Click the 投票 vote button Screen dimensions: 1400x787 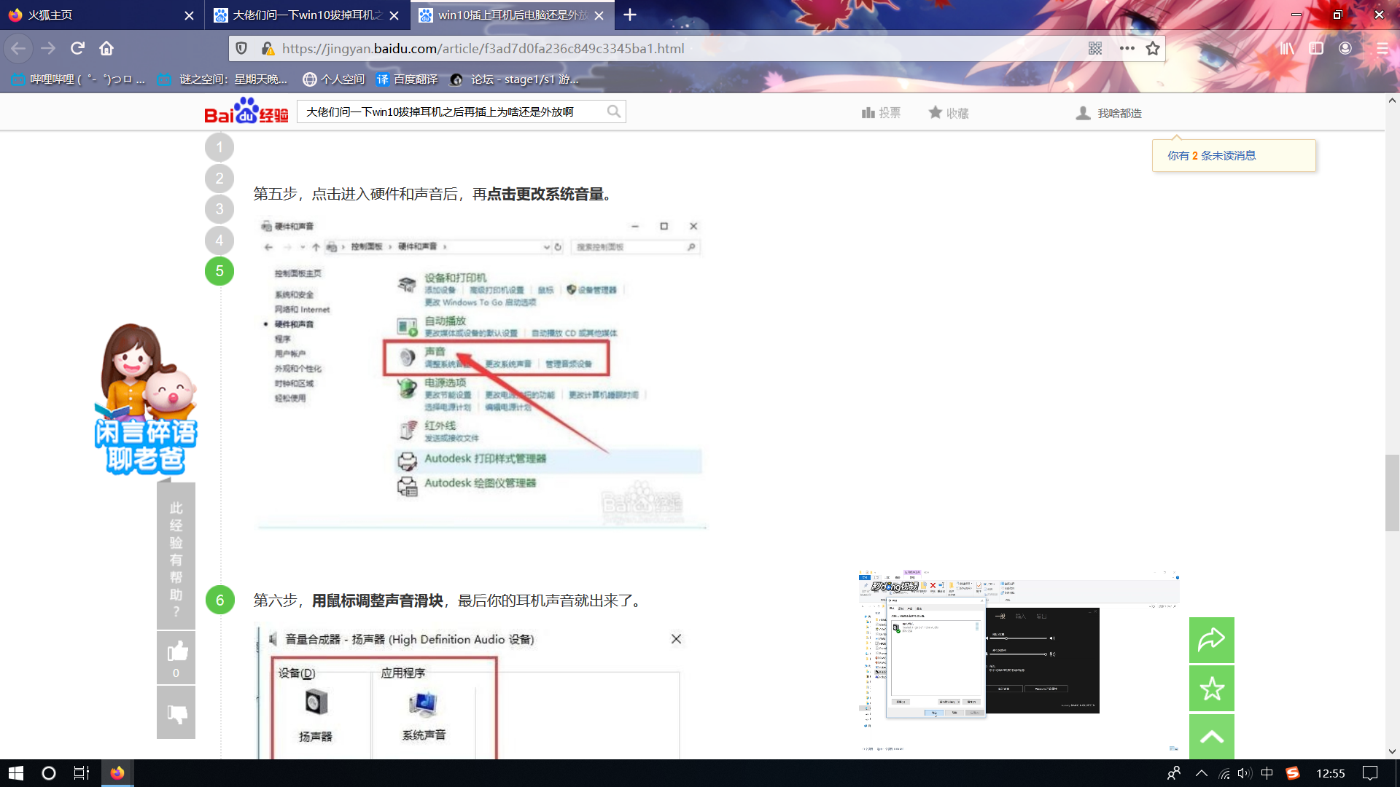click(x=881, y=113)
